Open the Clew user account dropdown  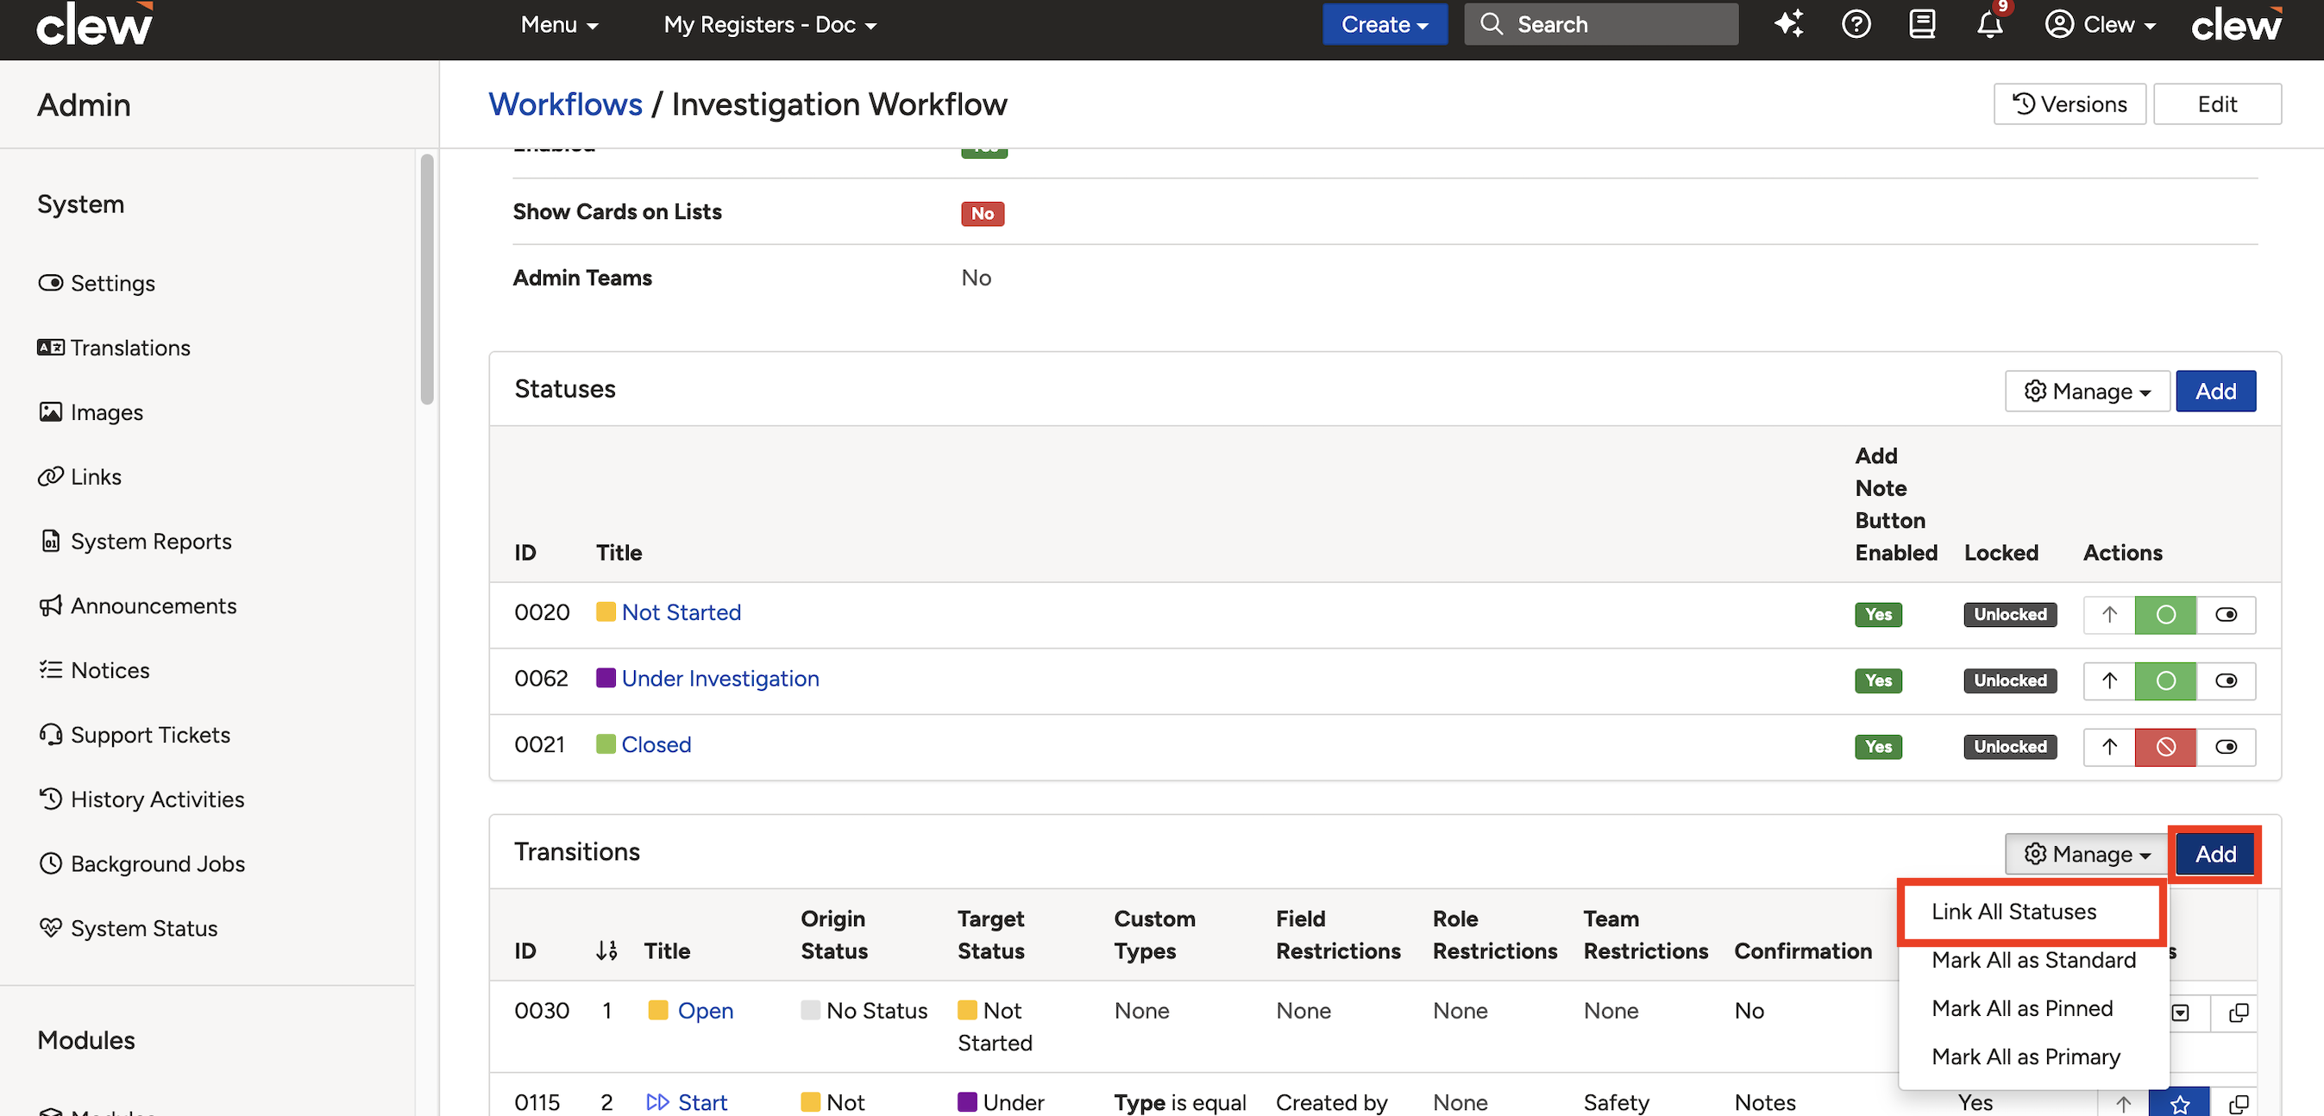pyautogui.click(x=2101, y=24)
